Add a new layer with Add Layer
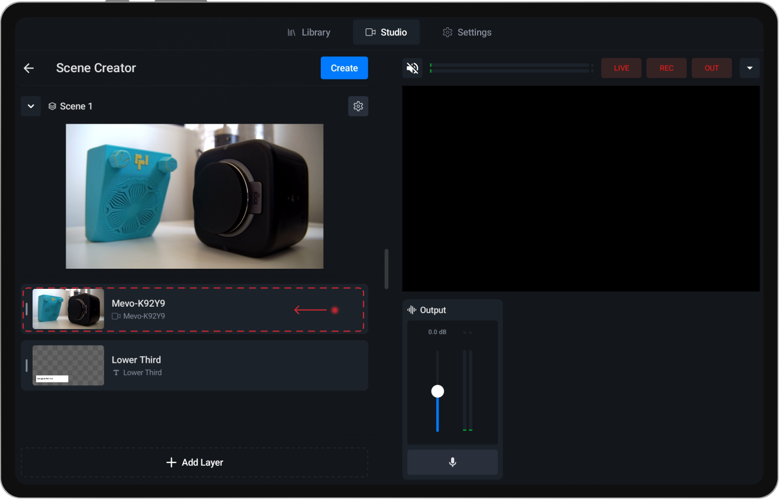779x499 pixels. click(194, 462)
